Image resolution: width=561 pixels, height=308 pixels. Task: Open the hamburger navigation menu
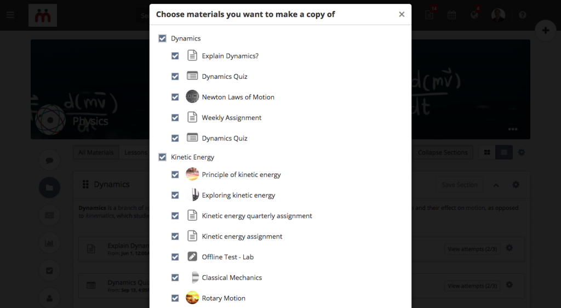10,15
